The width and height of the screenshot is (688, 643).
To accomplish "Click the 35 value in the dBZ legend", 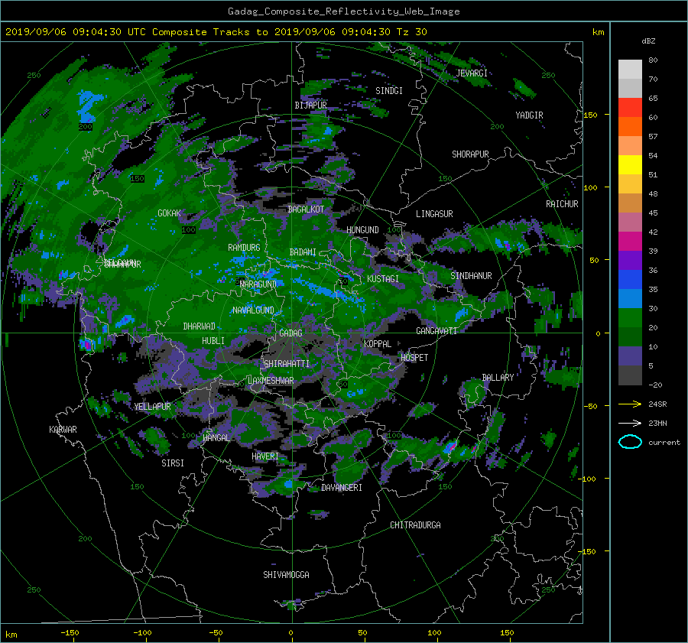I will coord(653,290).
